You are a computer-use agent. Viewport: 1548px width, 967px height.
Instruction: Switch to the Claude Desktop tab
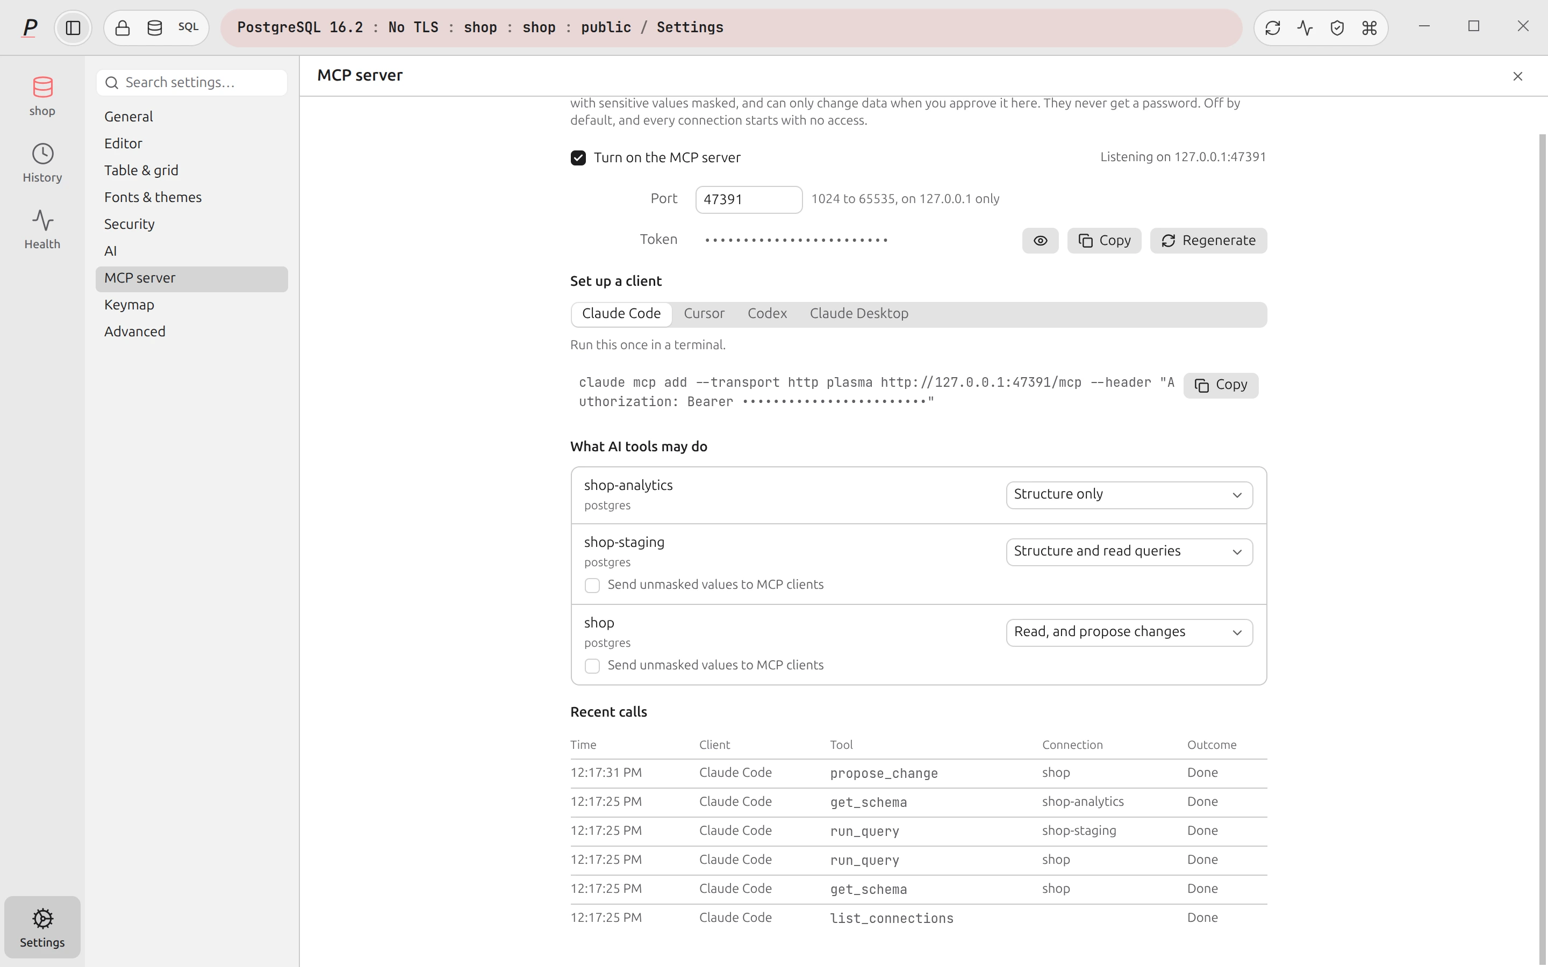(x=858, y=314)
